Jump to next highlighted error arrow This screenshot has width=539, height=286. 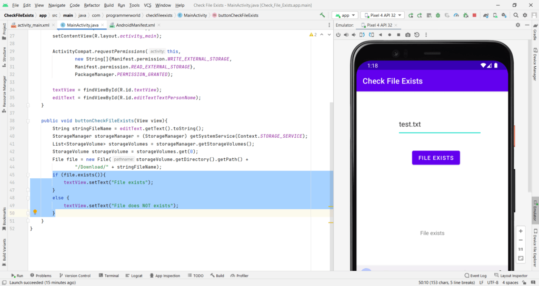click(x=329, y=35)
